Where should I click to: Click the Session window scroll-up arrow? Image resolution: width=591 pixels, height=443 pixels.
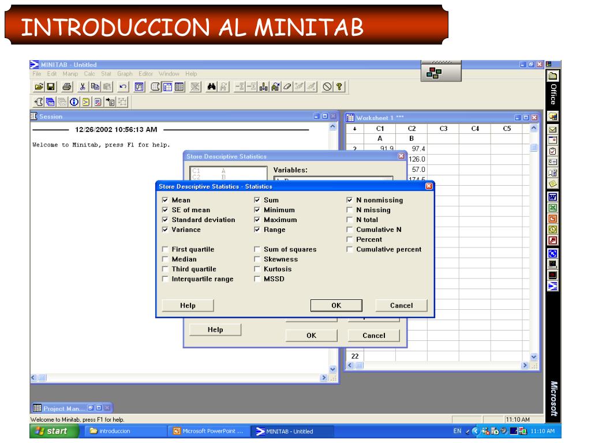(x=332, y=127)
